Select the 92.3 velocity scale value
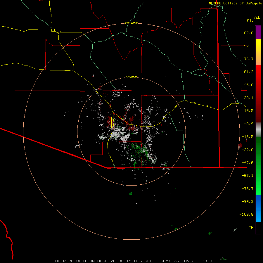This screenshot has width=263, height=263. point(249,46)
